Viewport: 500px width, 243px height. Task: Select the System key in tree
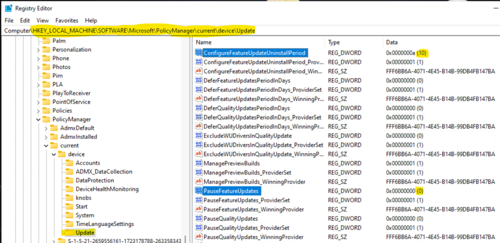point(85,215)
